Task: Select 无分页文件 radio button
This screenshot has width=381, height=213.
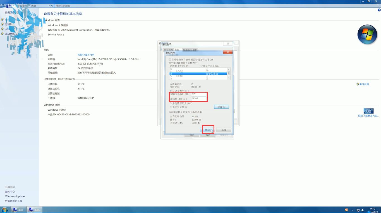Action: coord(171,107)
